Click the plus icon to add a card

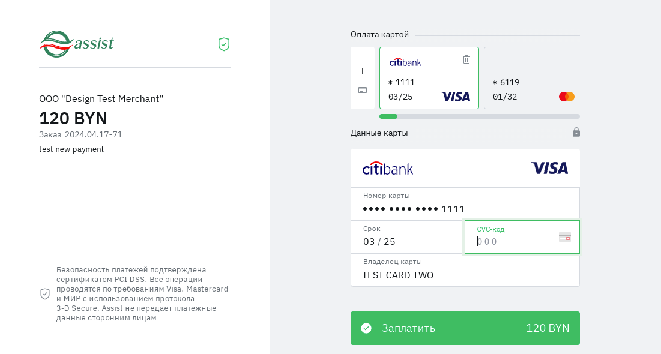(363, 71)
